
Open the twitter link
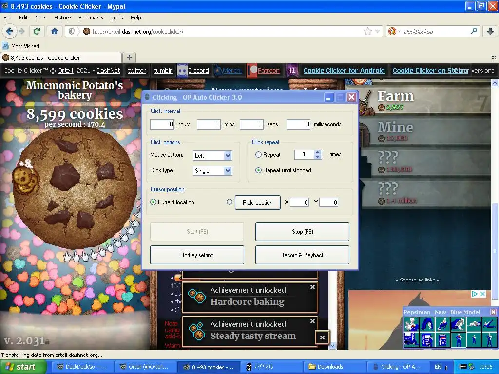point(137,70)
